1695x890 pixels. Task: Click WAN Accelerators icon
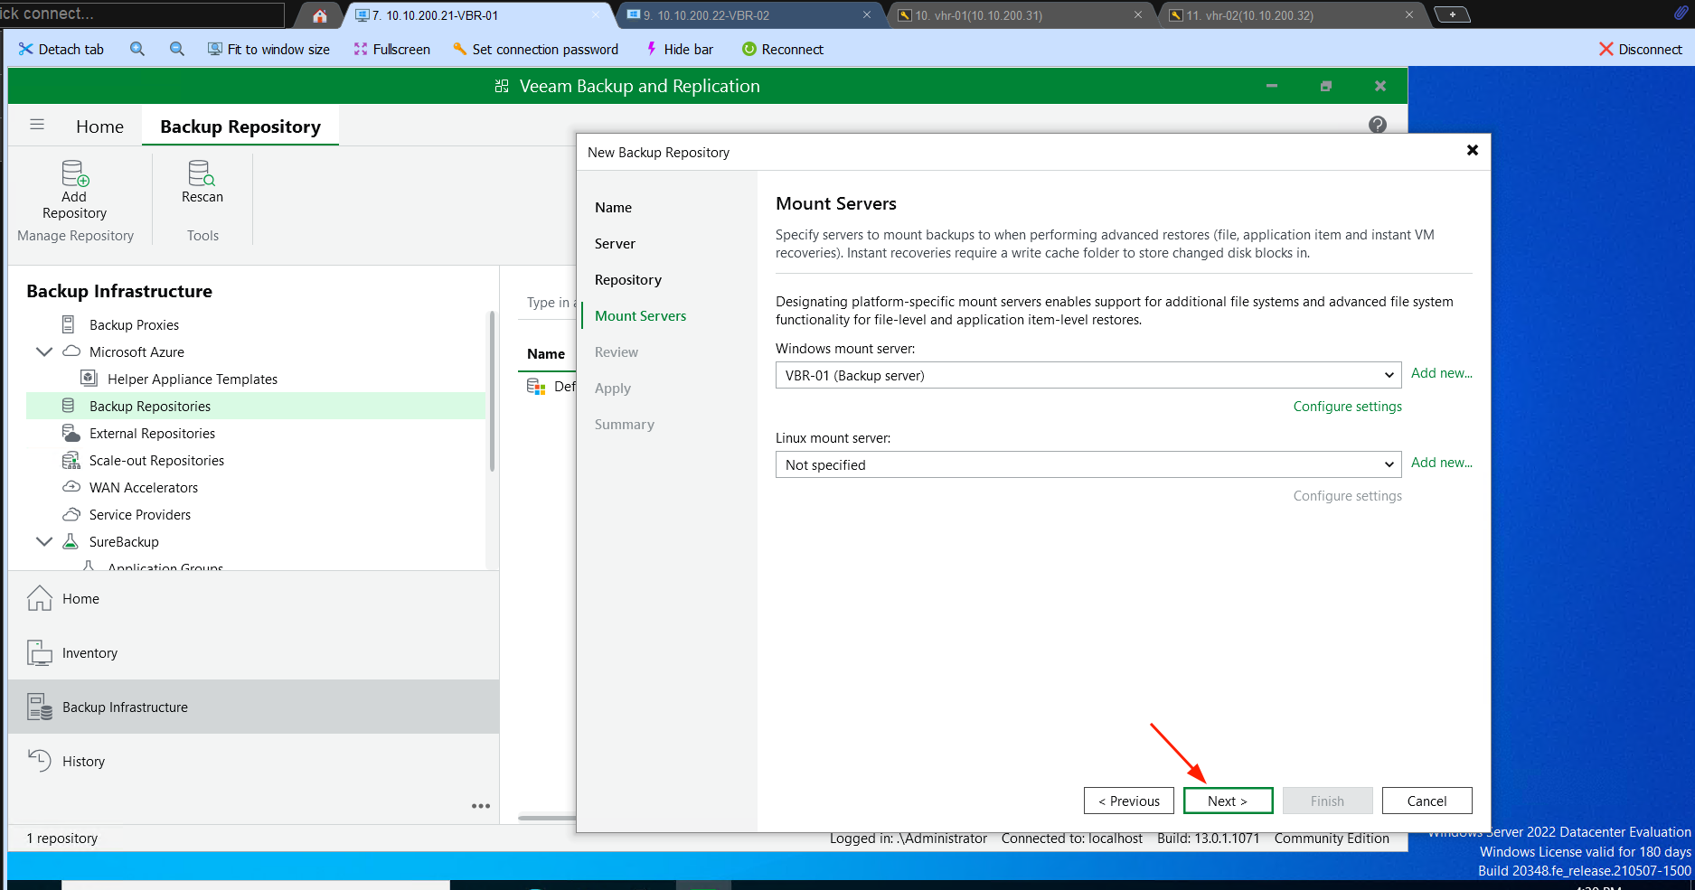[71, 487]
